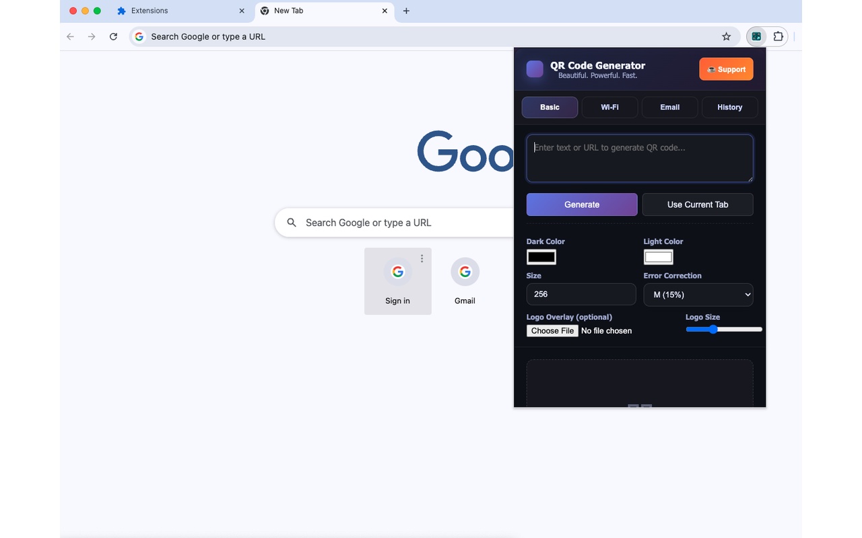862x538 pixels.
Task: Click the 'Dark Color' label
Action: [545, 241]
